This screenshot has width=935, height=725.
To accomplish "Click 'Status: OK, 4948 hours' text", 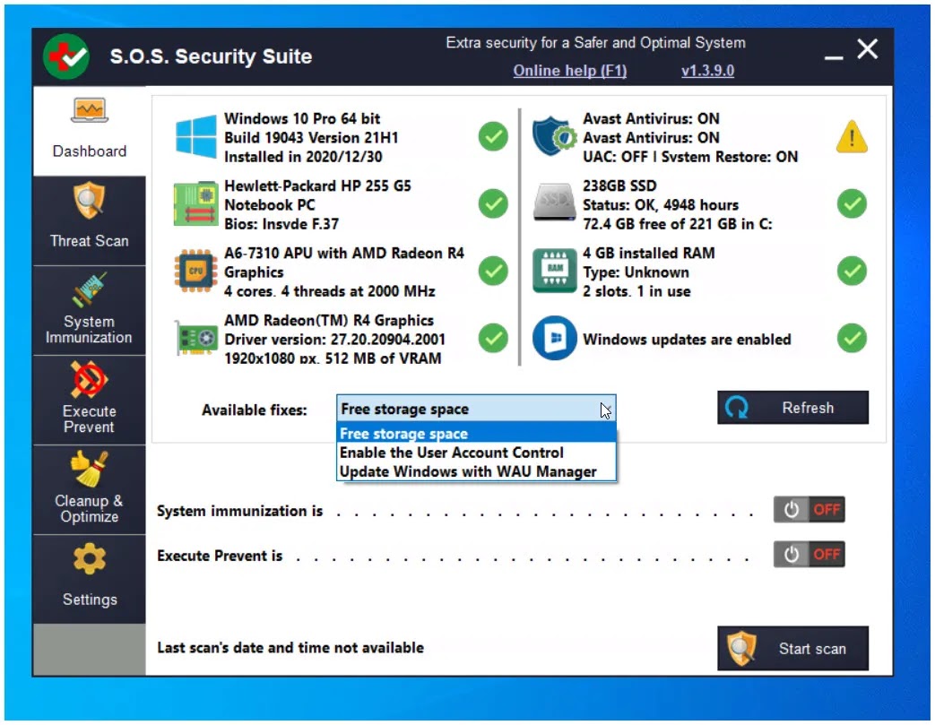I will tap(660, 205).
